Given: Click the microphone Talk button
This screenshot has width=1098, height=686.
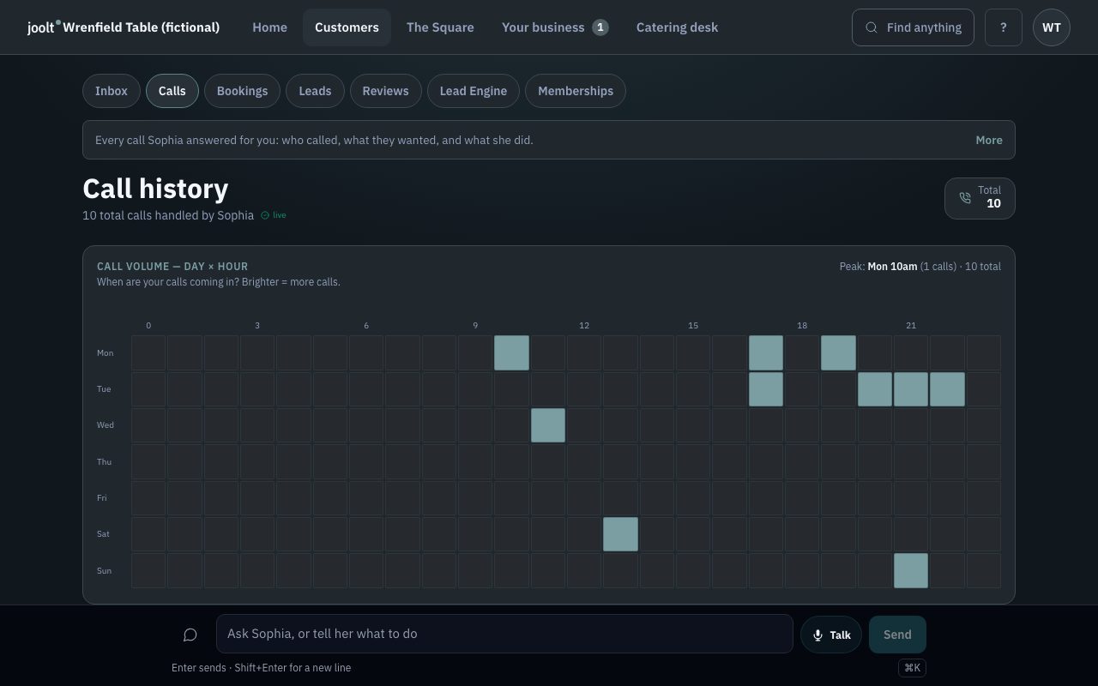Looking at the screenshot, I should 831,635.
